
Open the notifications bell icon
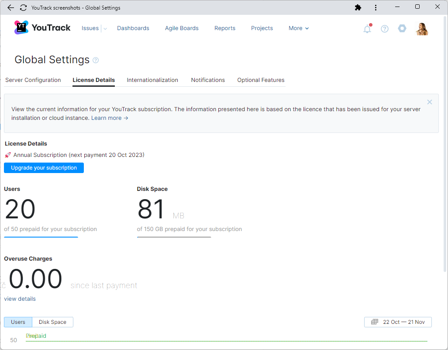click(x=367, y=29)
